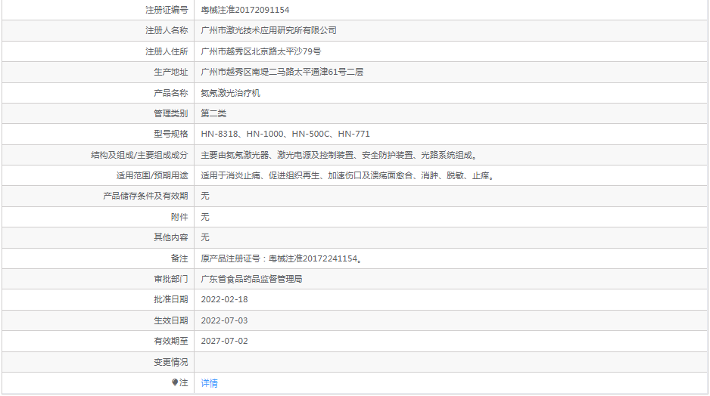Image resolution: width=710 pixels, height=396 pixels.
Task: Click the 结构及组成/主要组成成分 label
Action: [x=139, y=155]
